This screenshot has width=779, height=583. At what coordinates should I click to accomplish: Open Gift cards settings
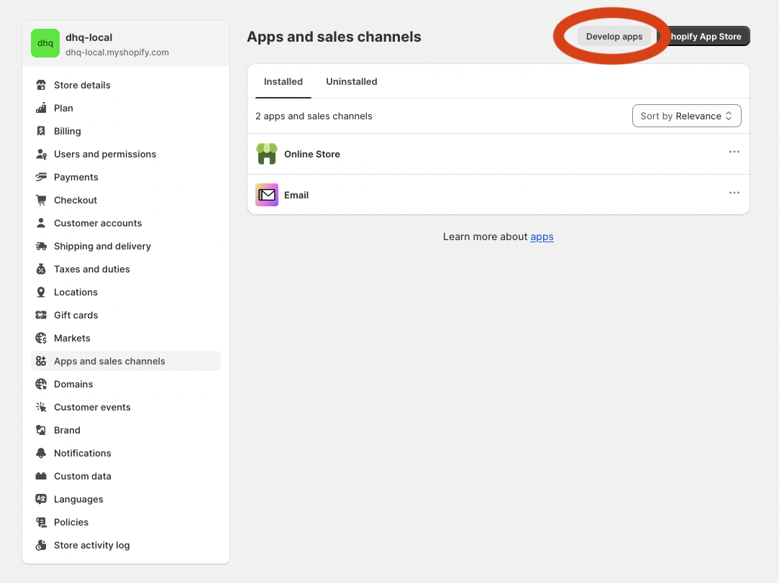point(126,315)
